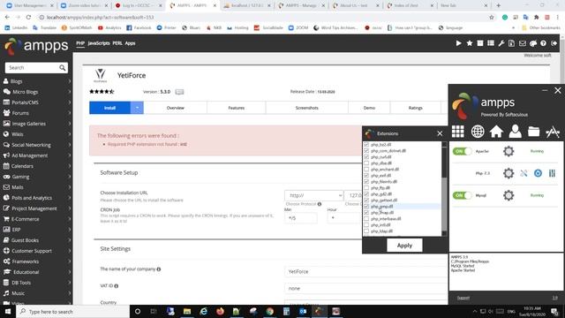Toggle the php_bz2.dll checkbox
This screenshot has width=565, height=318.
pyautogui.click(x=366, y=145)
